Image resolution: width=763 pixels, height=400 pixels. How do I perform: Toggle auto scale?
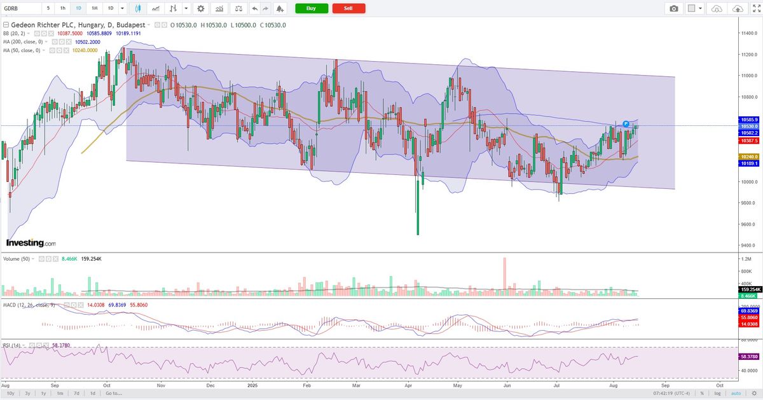tap(736, 394)
